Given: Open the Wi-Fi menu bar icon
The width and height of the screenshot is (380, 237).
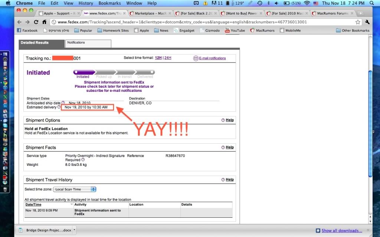Looking at the screenshot, I should tap(307, 3).
